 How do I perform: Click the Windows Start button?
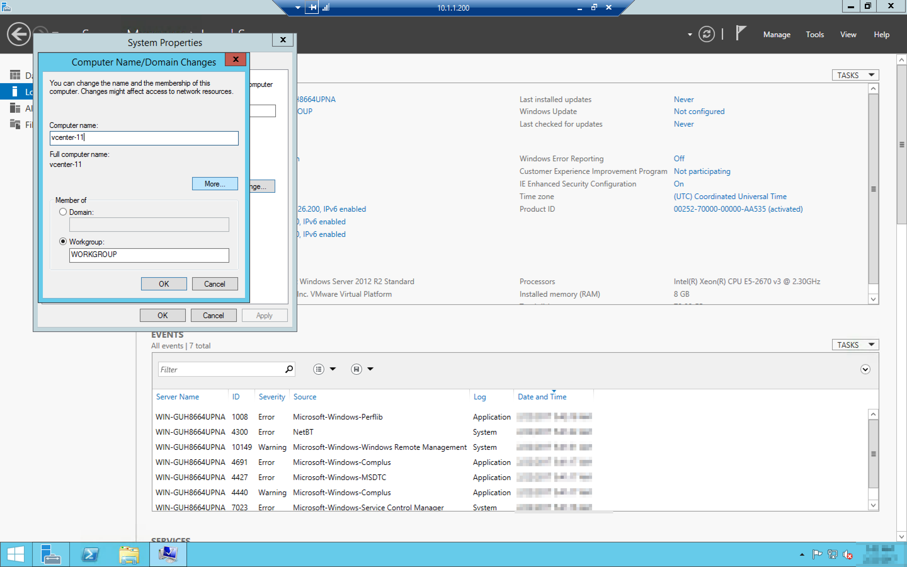(16, 554)
